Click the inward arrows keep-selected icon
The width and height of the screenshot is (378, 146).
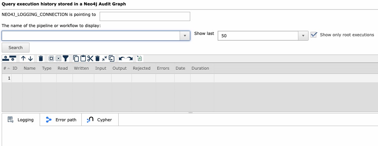pos(104,58)
